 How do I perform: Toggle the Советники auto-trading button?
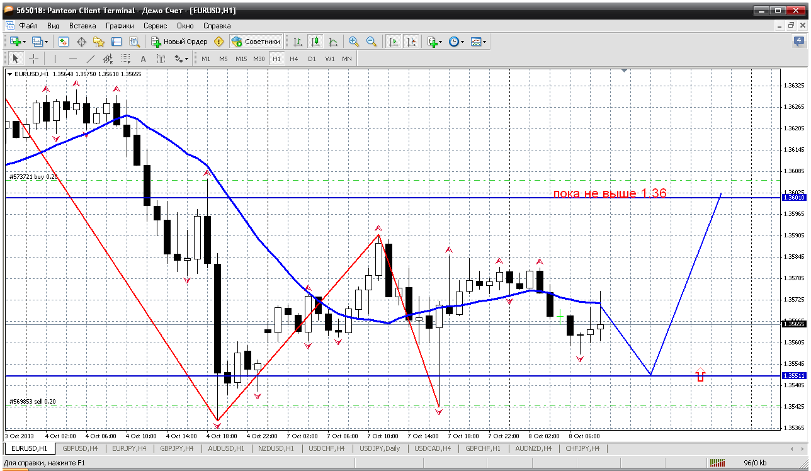tap(256, 42)
